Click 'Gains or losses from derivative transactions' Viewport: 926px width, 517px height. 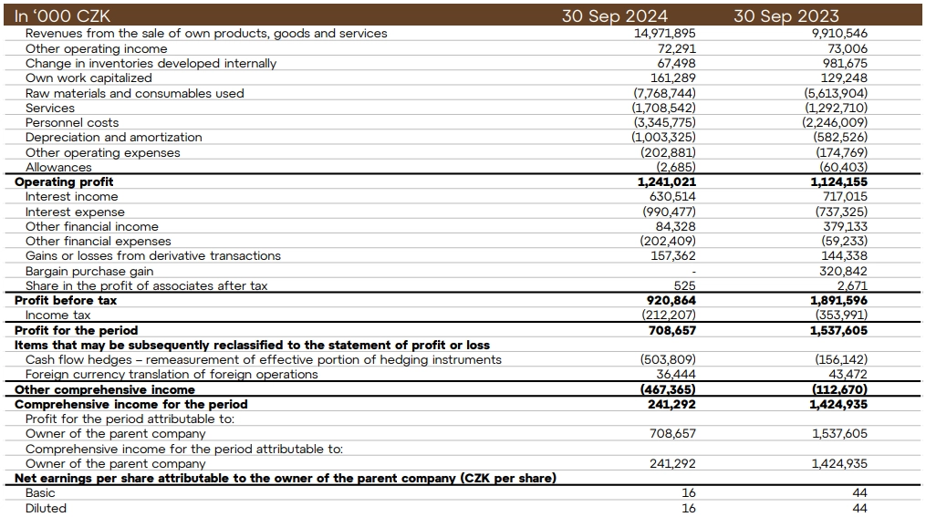pyautogui.click(x=153, y=256)
